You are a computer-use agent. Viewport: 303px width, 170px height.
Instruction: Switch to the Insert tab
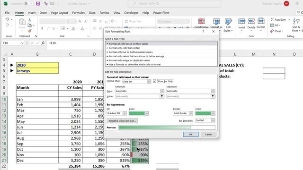32,13
